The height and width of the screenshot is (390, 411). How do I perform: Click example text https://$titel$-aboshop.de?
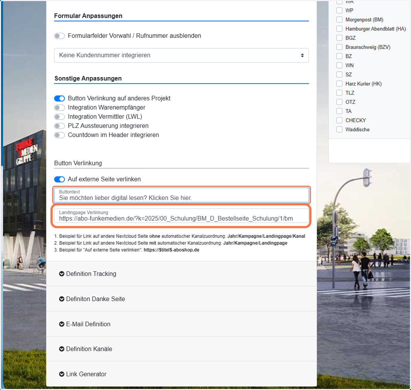click(172, 250)
